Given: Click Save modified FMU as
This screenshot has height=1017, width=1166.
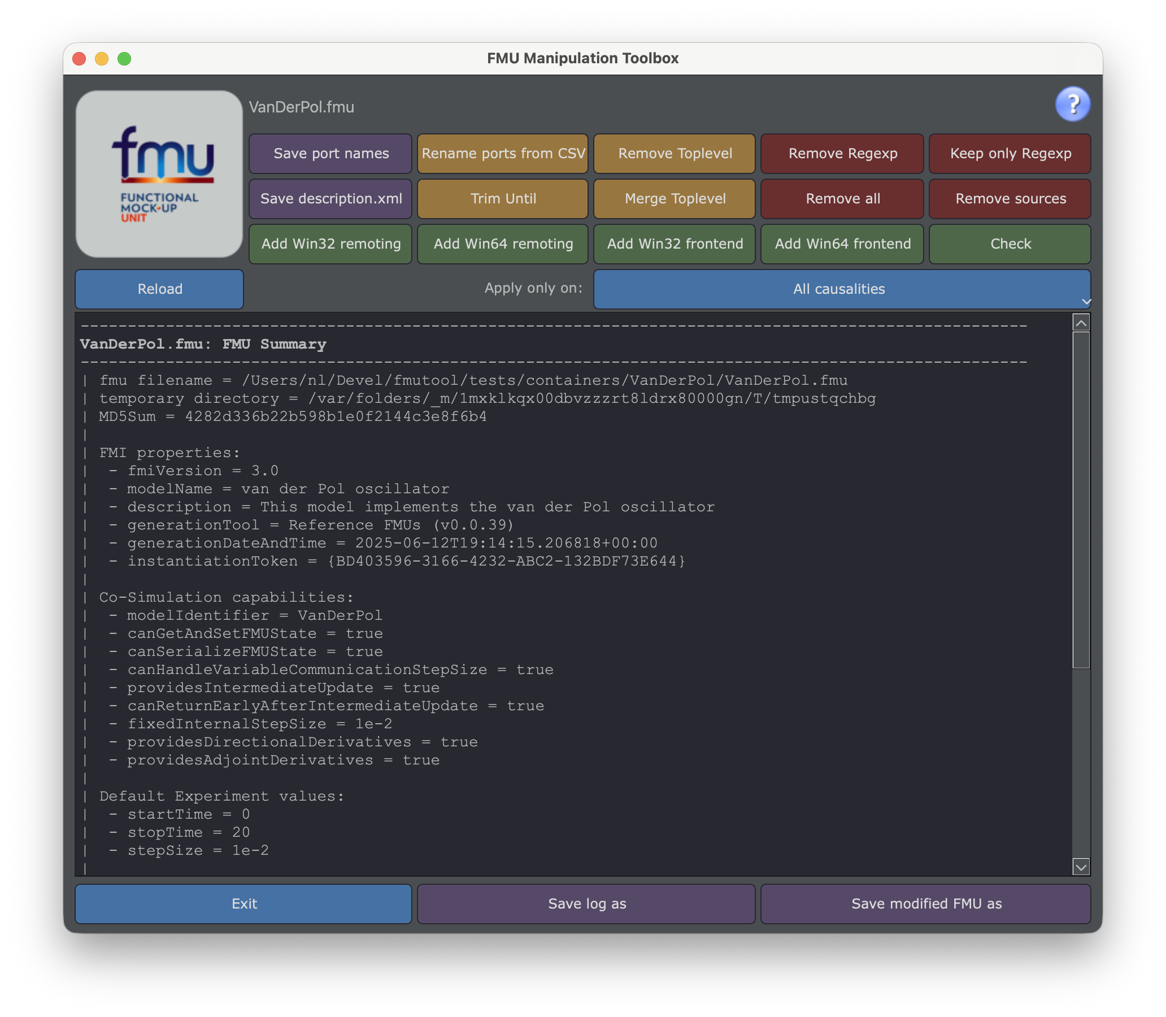Looking at the screenshot, I should tap(925, 903).
